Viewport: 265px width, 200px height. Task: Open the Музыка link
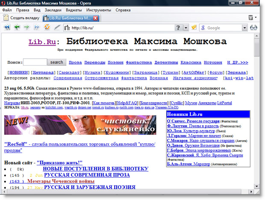pos(92,73)
